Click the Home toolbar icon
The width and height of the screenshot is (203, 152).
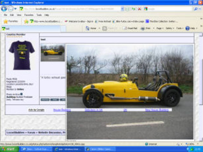pos(91,28)
